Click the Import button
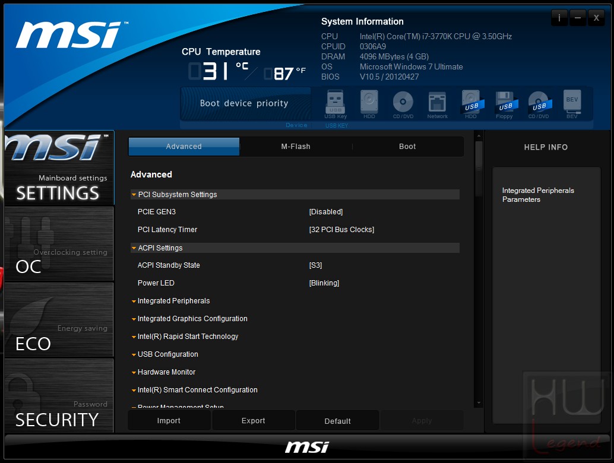 coord(169,421)
